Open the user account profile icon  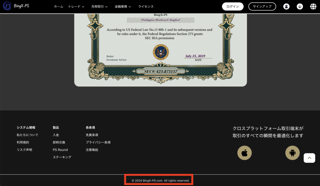pos(286,7)
